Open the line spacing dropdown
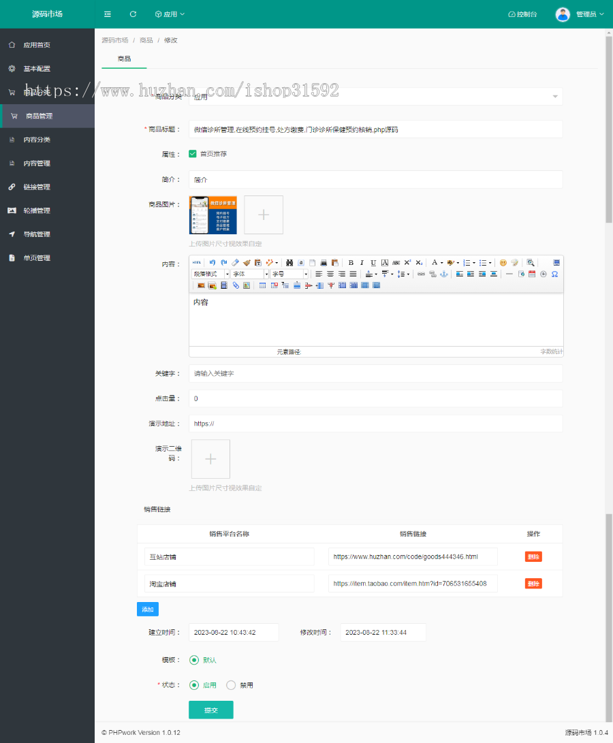 pos(403,274)
